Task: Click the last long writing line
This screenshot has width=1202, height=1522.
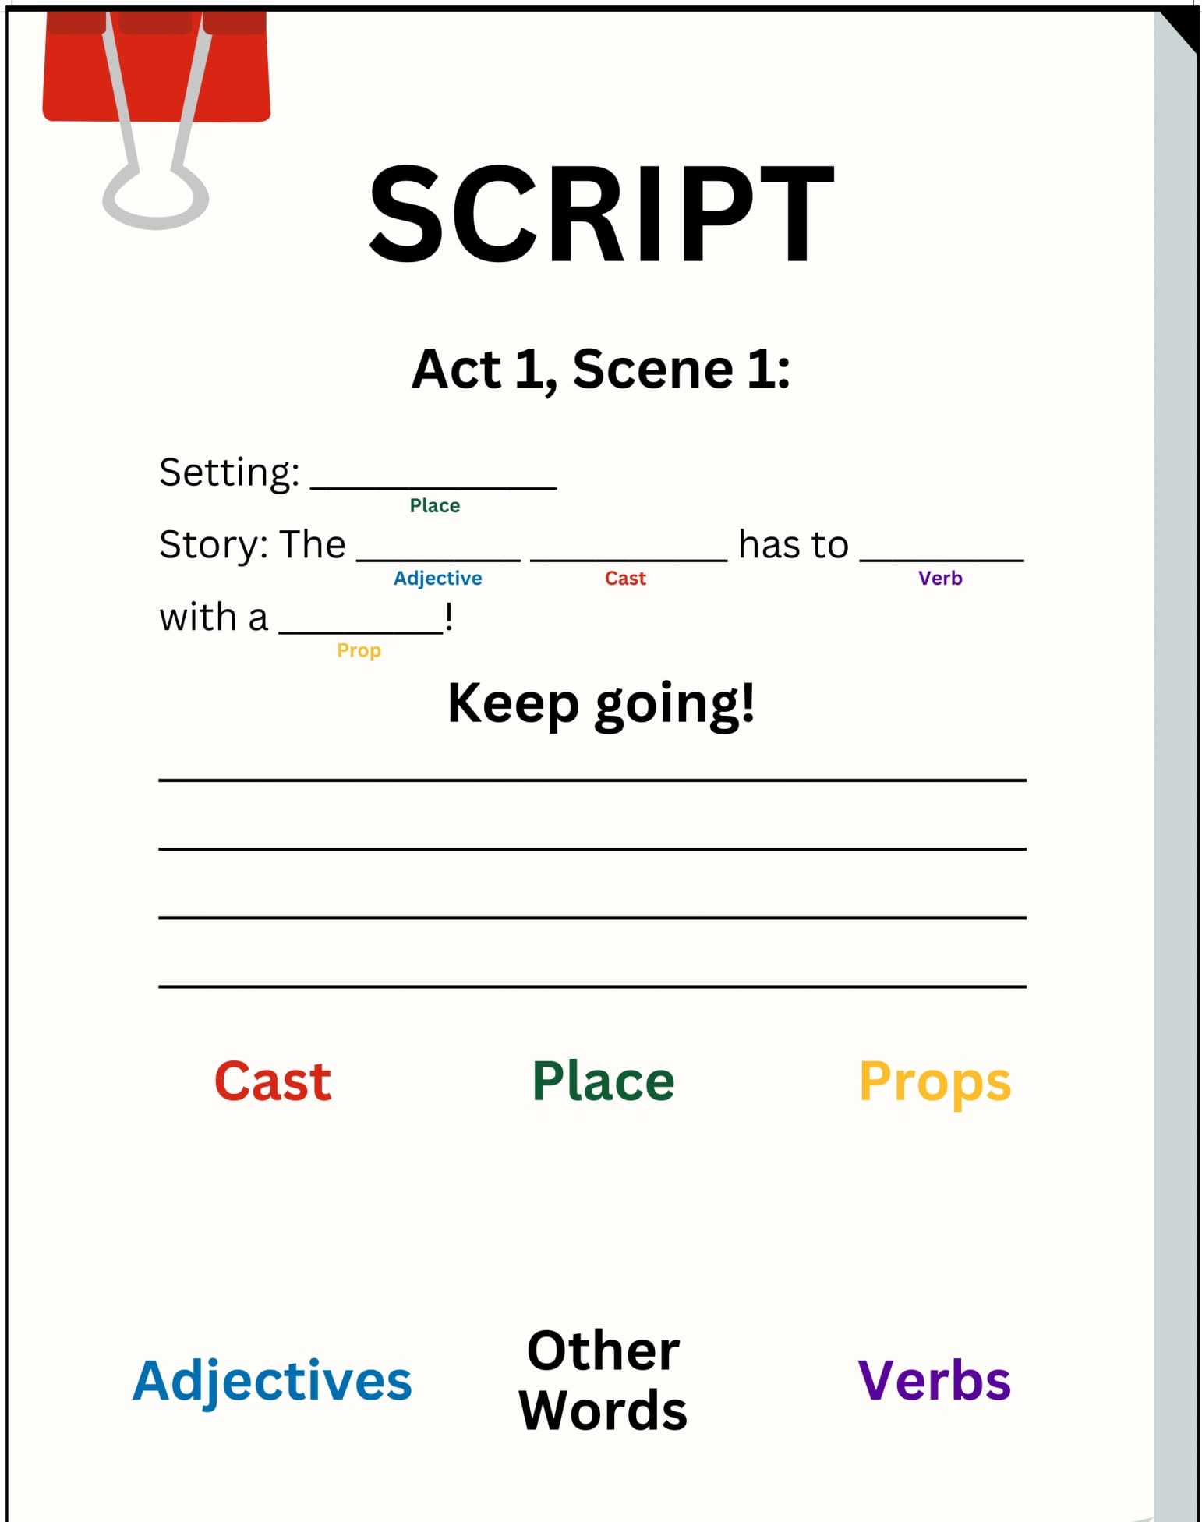Action: click(x=592, y=986)
